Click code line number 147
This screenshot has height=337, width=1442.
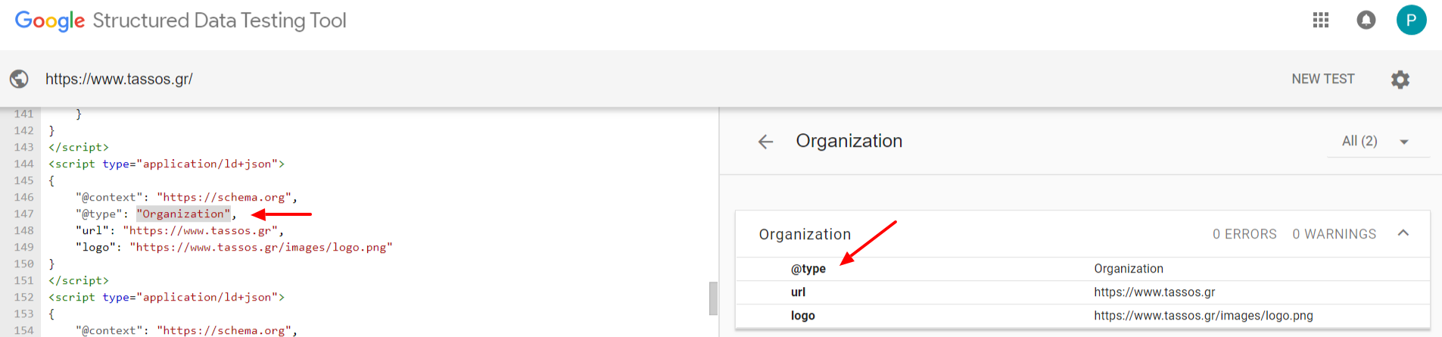(x=23, y=214)
